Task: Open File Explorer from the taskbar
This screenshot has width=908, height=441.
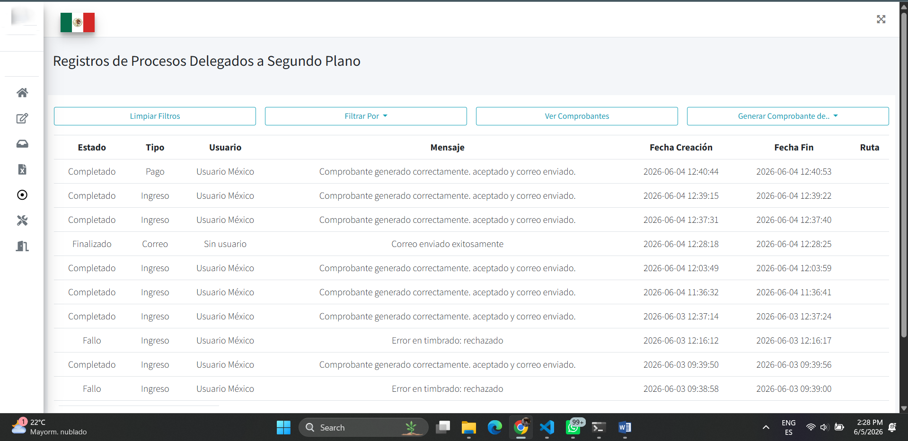Action: click(469, 427)
